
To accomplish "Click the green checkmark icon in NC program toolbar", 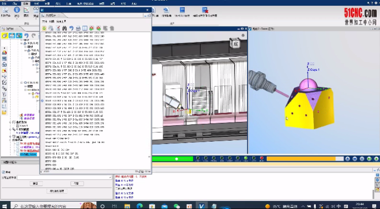I will click(x=44, y=28).
